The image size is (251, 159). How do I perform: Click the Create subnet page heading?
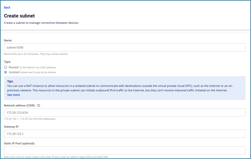coord(19,16)
